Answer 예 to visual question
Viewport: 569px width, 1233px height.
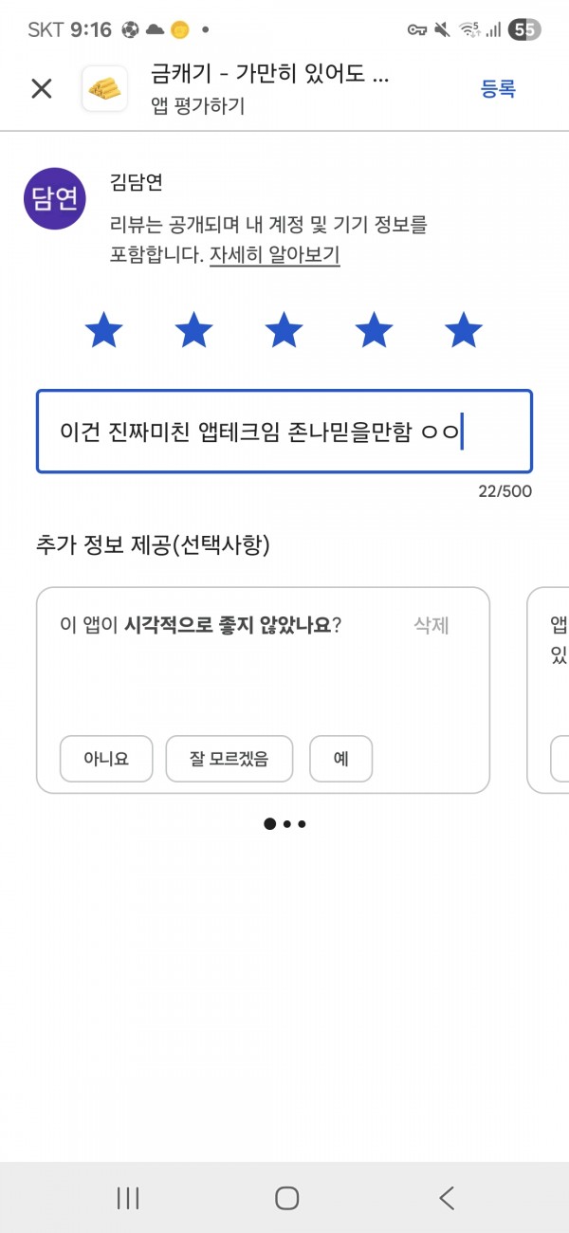pyautogui.click(x=340, y=759)
